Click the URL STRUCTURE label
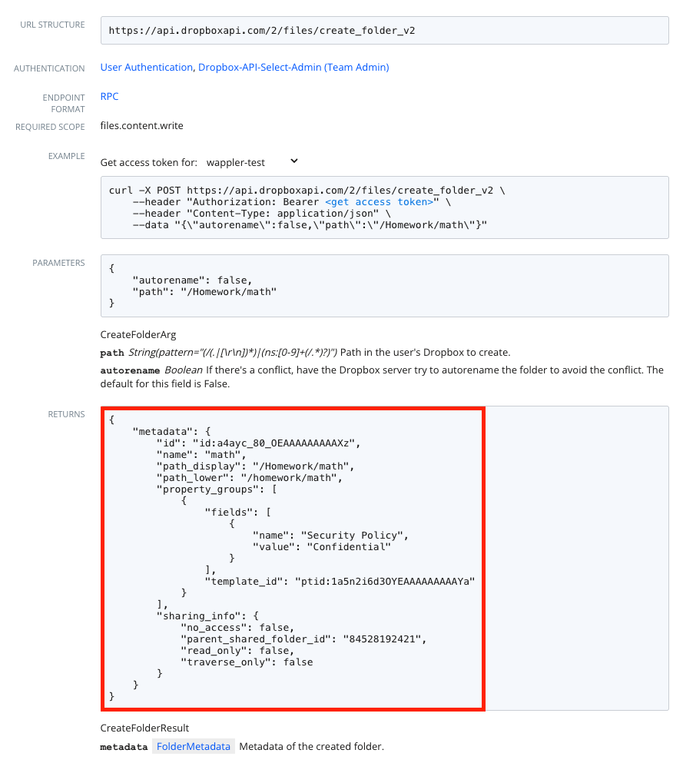The image size is (673, 763). tap(52, 25)
